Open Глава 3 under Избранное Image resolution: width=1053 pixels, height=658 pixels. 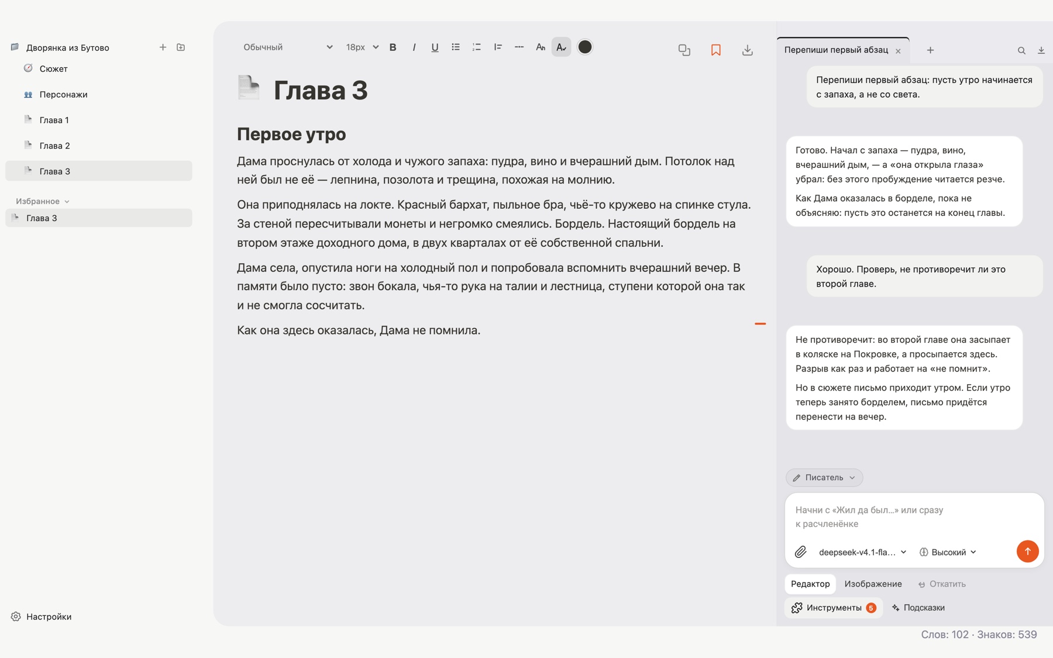(x=98, y=218)
